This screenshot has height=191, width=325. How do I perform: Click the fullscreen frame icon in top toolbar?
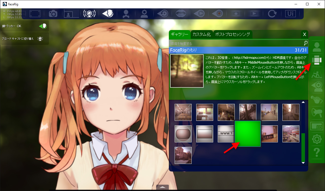tap(35, 13)
